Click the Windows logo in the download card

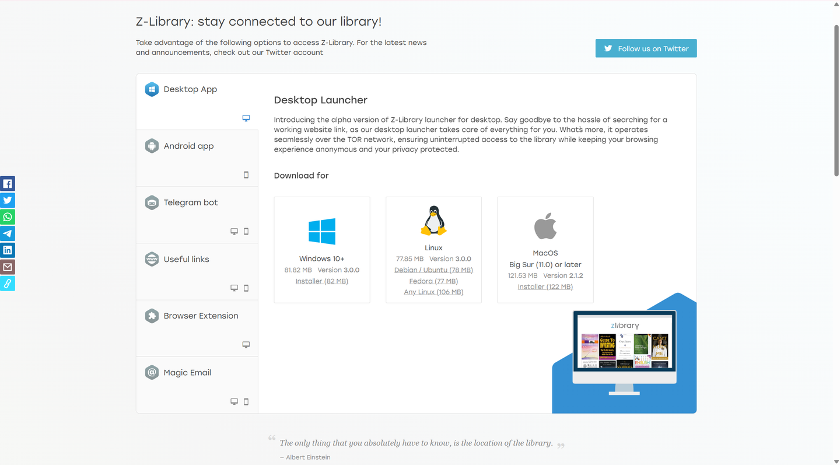pos(322,231)
